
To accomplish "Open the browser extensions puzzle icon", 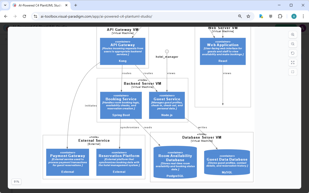I will pyautogui.click(x=280, y=16).
